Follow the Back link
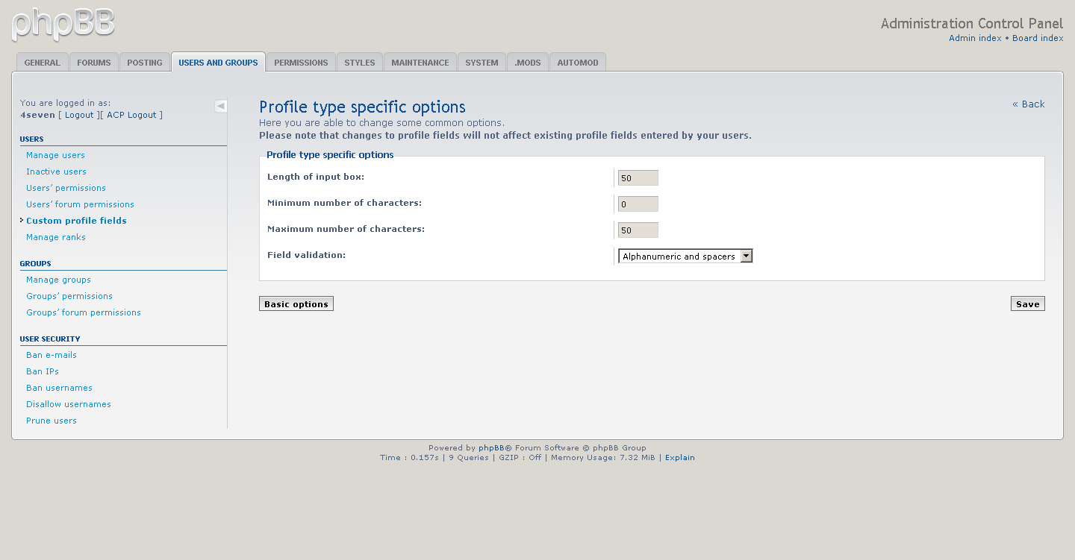 tap(1029, 104)
